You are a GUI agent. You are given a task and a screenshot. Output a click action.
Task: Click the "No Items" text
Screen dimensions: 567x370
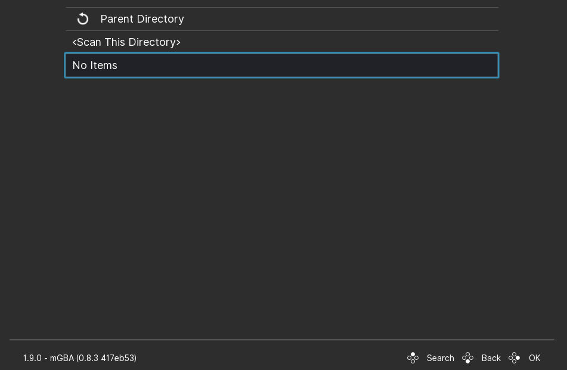pos(95,65)
